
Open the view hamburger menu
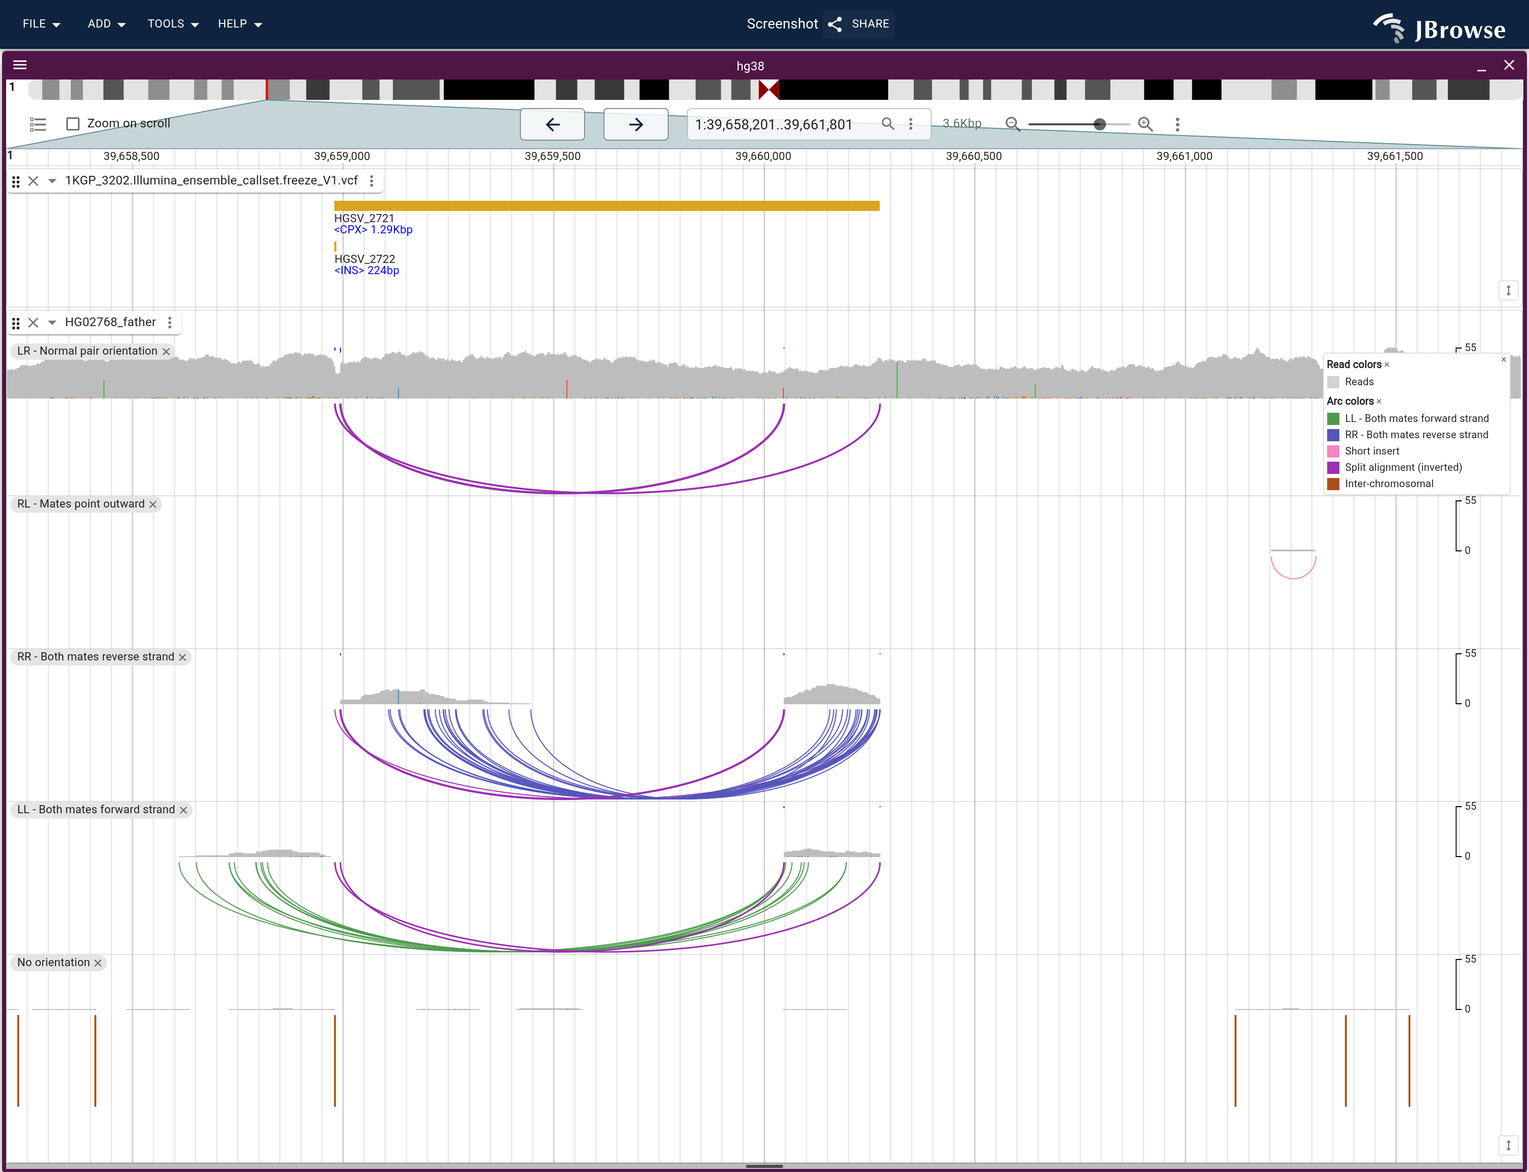click(x=19, y=65)
